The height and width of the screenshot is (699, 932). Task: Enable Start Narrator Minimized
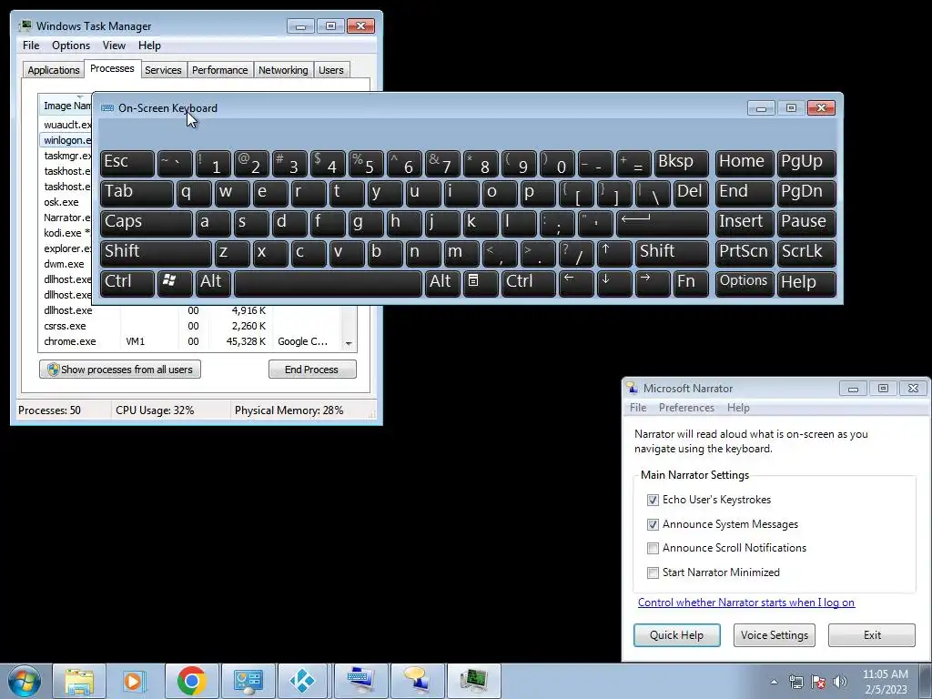653,572
